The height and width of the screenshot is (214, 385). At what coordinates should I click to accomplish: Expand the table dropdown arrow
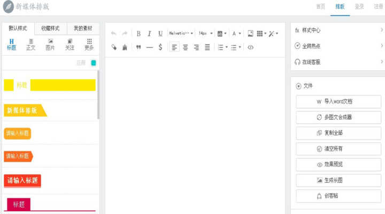pos(265,33)
